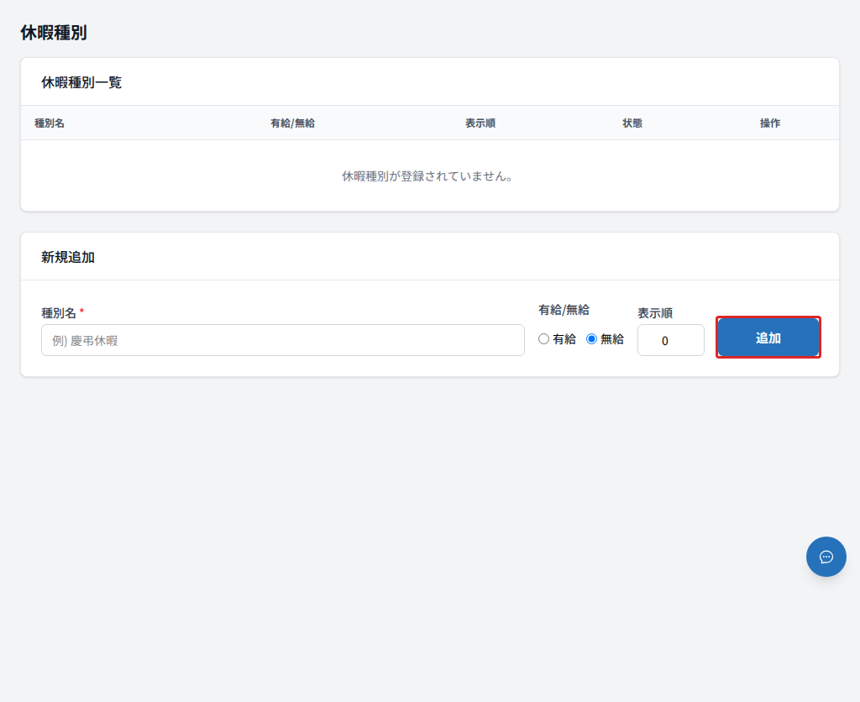
Task: Click the 休暇種別が登録されていません message
Action: pos(427,176)
